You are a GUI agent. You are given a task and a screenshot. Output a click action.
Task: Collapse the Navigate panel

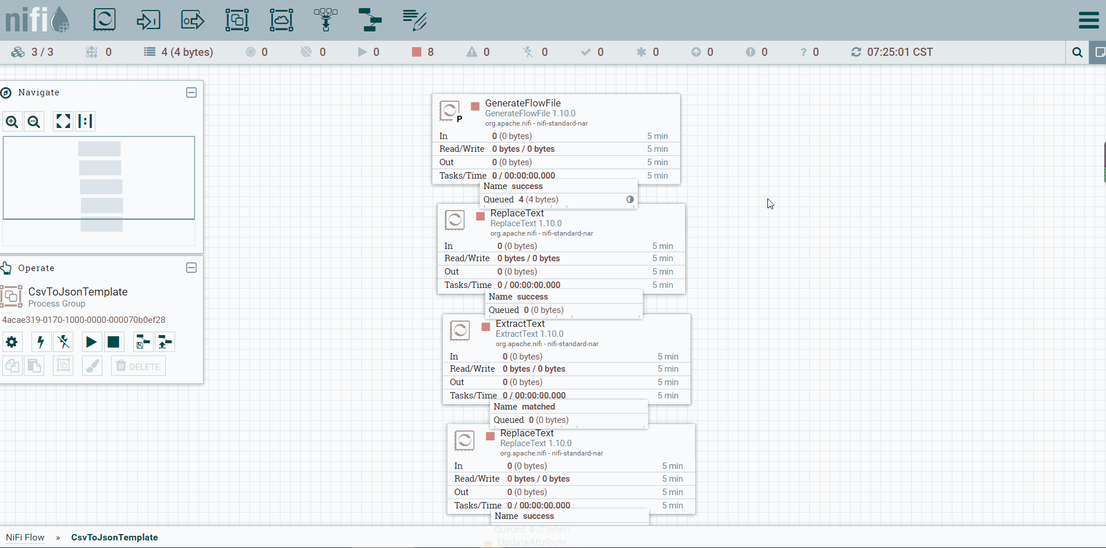coord(191,92)
